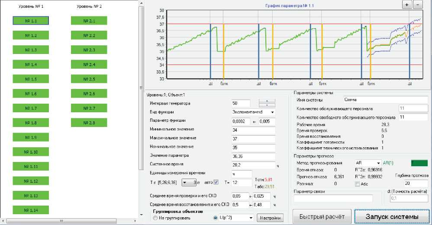The image size is (432, 225).
Task: Select object № 1.2
Action: pos(31,35)
